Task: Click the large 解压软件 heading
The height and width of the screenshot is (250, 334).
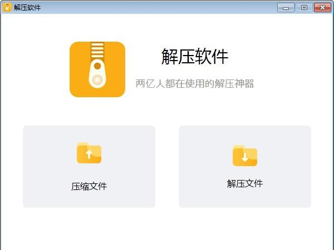Action: click(195, 56)
